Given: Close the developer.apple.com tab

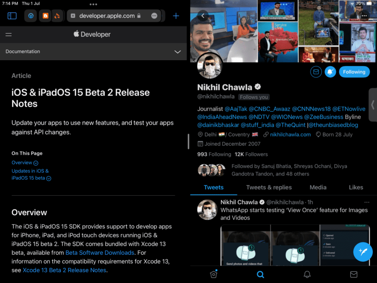Looking at the screenshot, I should pyautogui.click(x=73, y=16).
